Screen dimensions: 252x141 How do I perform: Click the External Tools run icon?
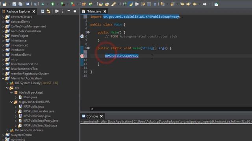click(73, 4)
